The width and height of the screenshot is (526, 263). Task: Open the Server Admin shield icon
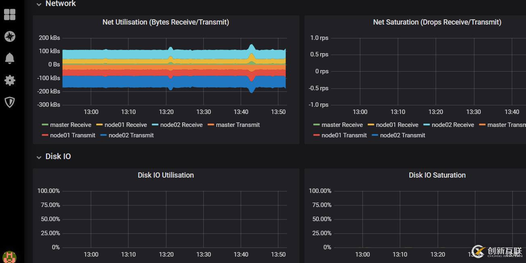(10, 102)
